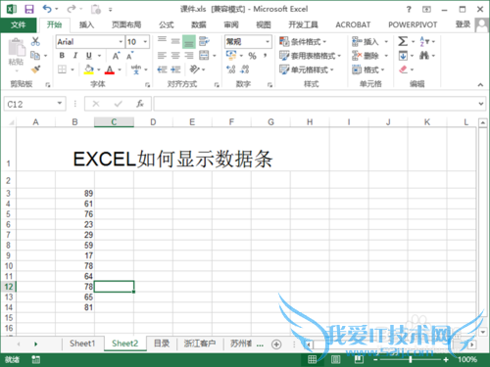The image size is (490, 367).
Task: Apply italic formatting
Action: pos(75,56)
